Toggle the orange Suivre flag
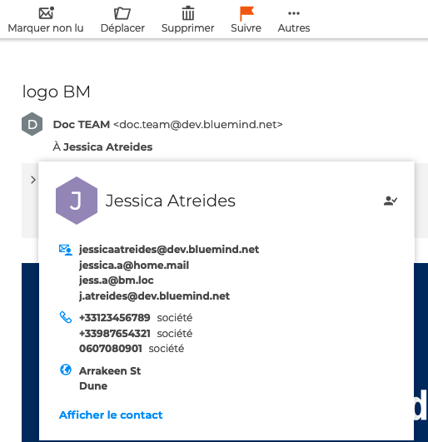 point(246,13)
